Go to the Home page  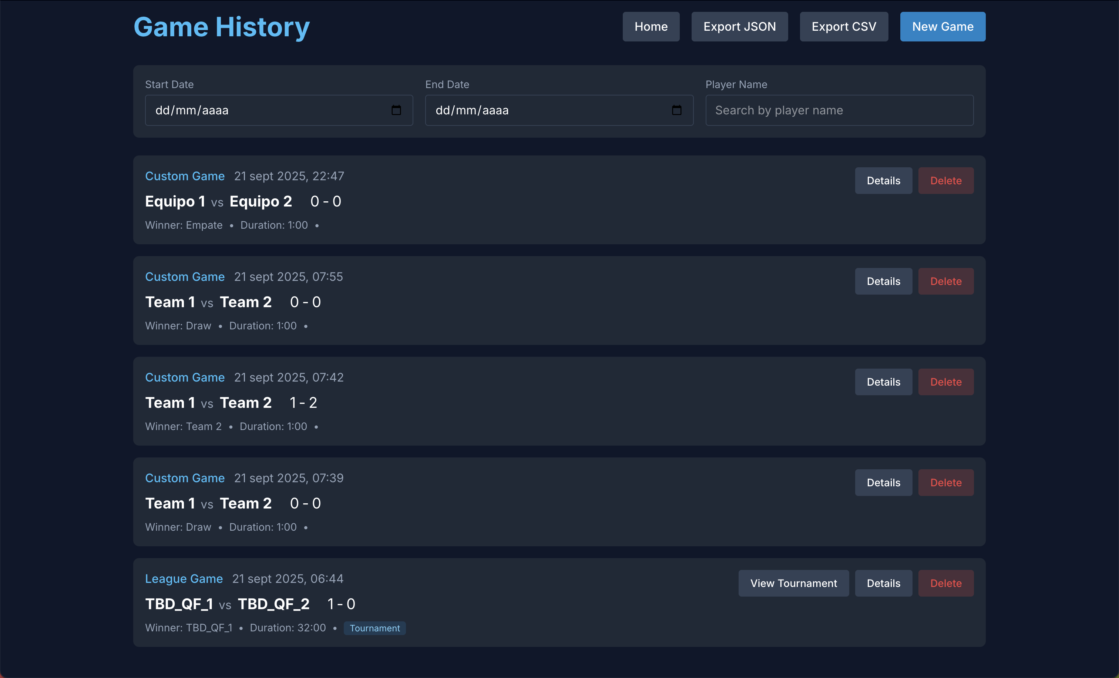click(651, 26)
